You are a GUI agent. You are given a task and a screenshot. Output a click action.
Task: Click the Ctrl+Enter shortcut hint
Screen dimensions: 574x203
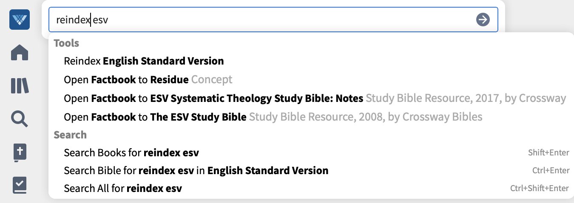[x=551, y=171]
